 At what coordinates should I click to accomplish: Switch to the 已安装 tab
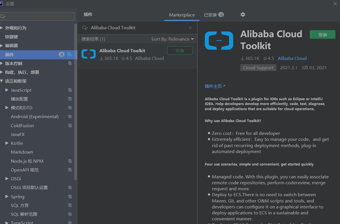click(x=214, y=15)
